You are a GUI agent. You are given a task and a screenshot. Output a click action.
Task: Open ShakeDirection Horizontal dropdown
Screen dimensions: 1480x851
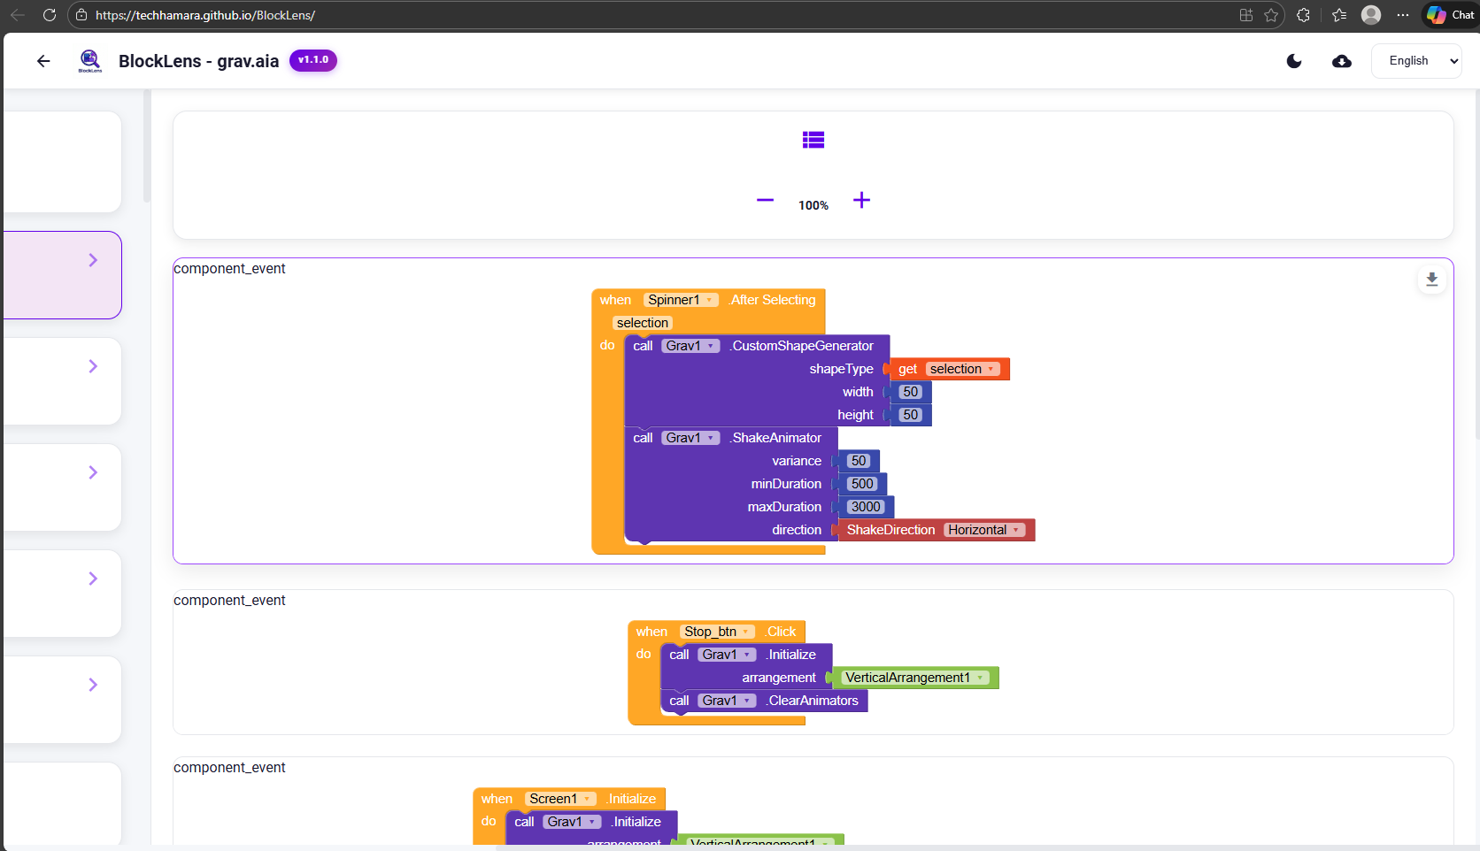(x=1016, y=531)
